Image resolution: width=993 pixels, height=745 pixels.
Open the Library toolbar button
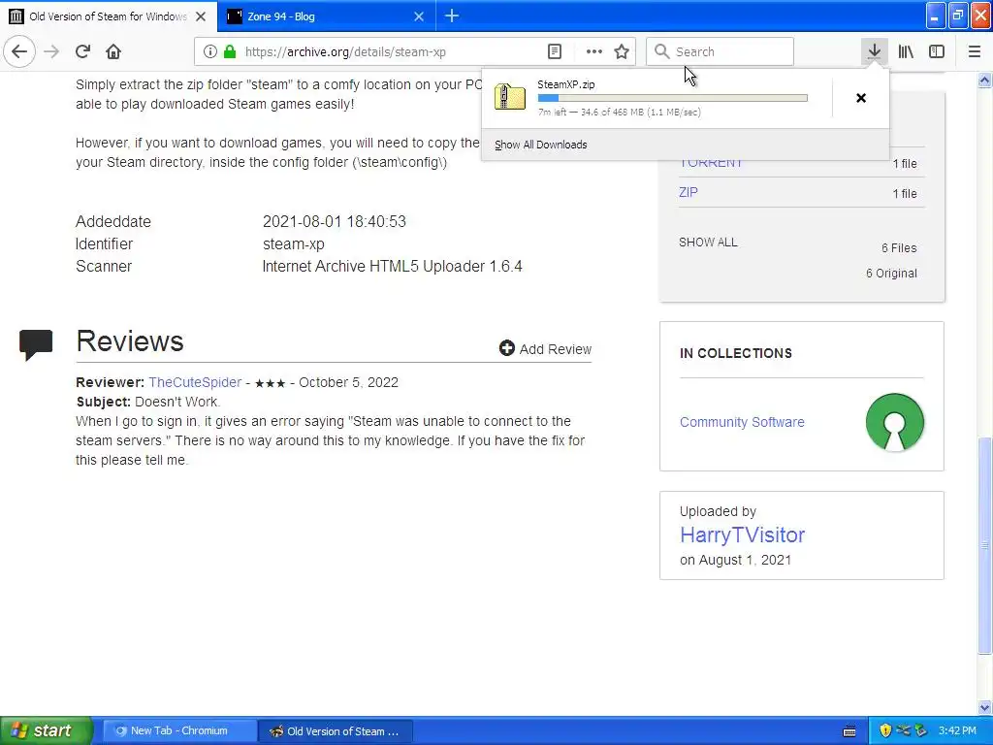click(906, 52)
